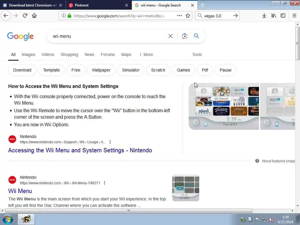Select the News search tab
Screen dimensions: 300x225
89,54
